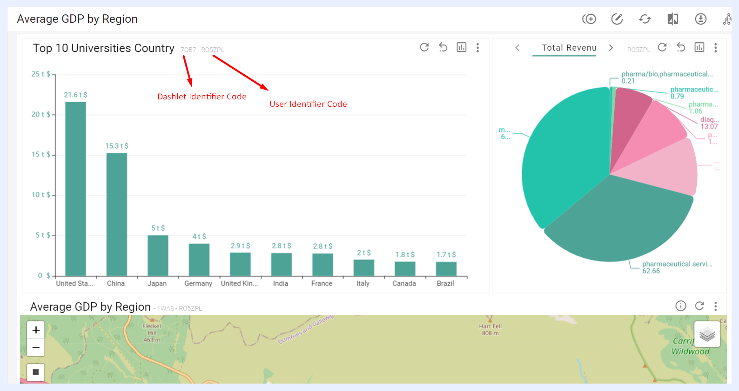Open the Total Revenue dashlet more menu

[x=716, y=47]
